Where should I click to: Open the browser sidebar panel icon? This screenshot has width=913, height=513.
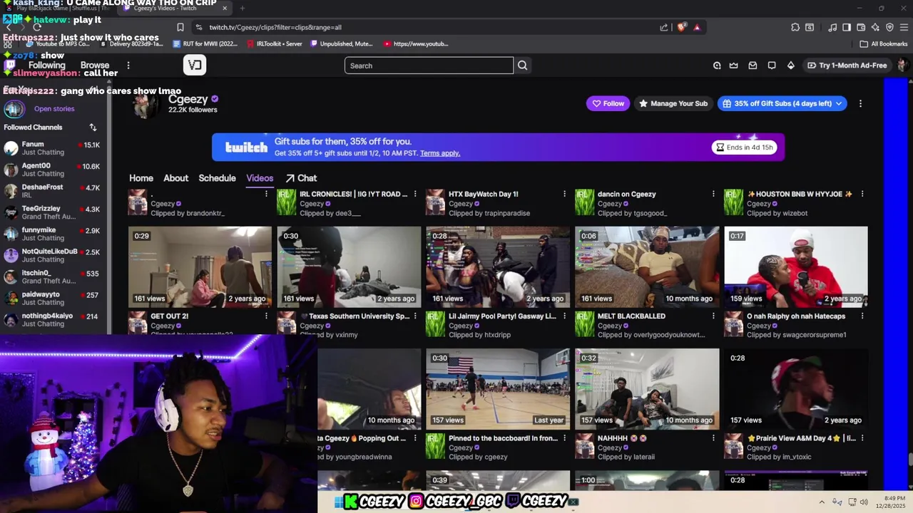pos(847,27)
